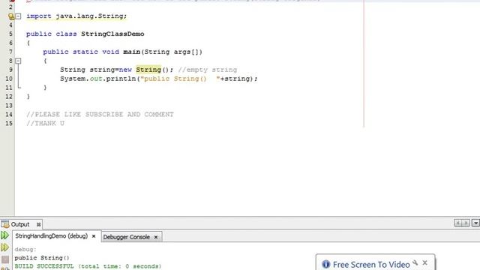Click the main method name on line 7
The height and width of the screenshot is (270, 480).
pos(132,52)
